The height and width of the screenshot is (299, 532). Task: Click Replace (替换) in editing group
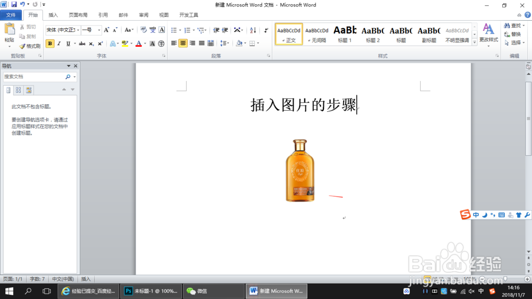click(x=513, y=34)
